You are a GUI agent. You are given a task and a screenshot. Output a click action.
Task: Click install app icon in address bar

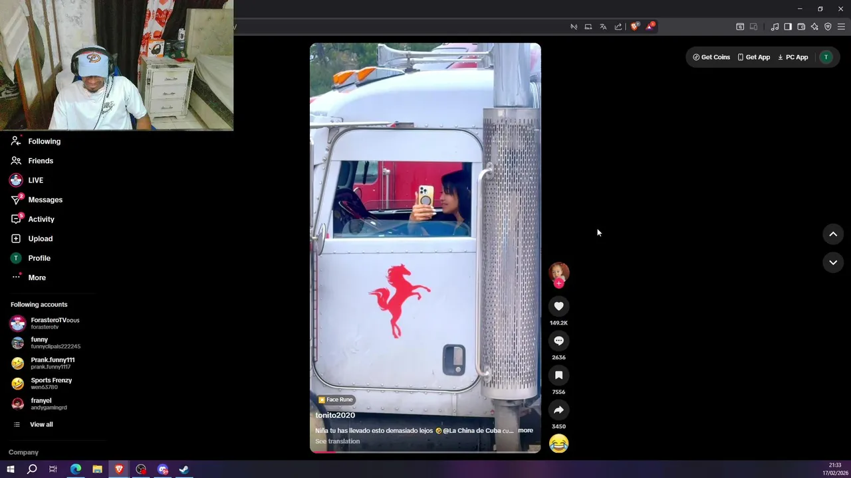(588, 27)
